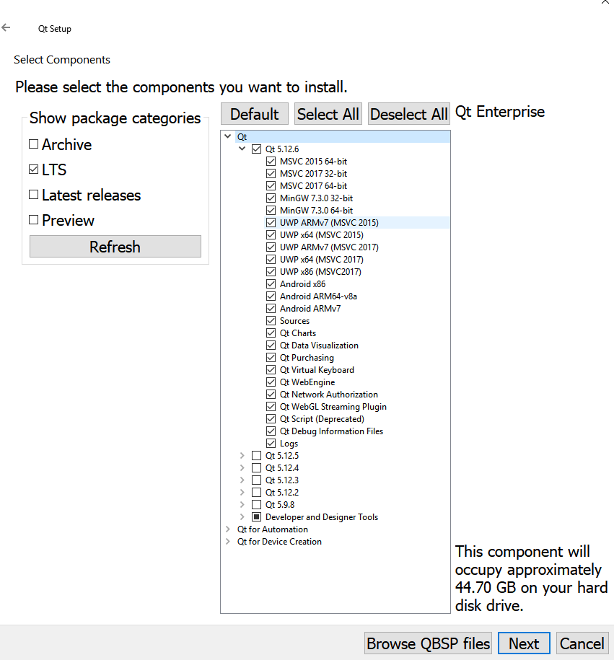The width and height of the screenshot is (614, 660).
Task: Expand Developer and Designer Tools
Action: [x=242, y=517]
